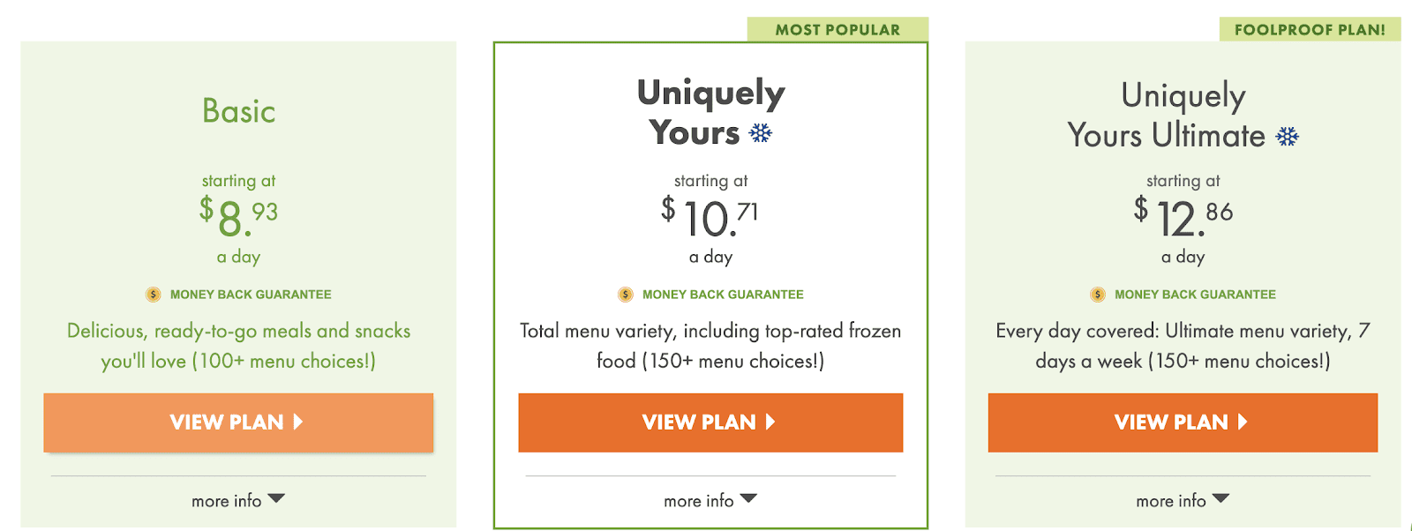View the Uniquely Yours Ultimate plan
Screen dimensions: 1412x531
click(1183, 423)
